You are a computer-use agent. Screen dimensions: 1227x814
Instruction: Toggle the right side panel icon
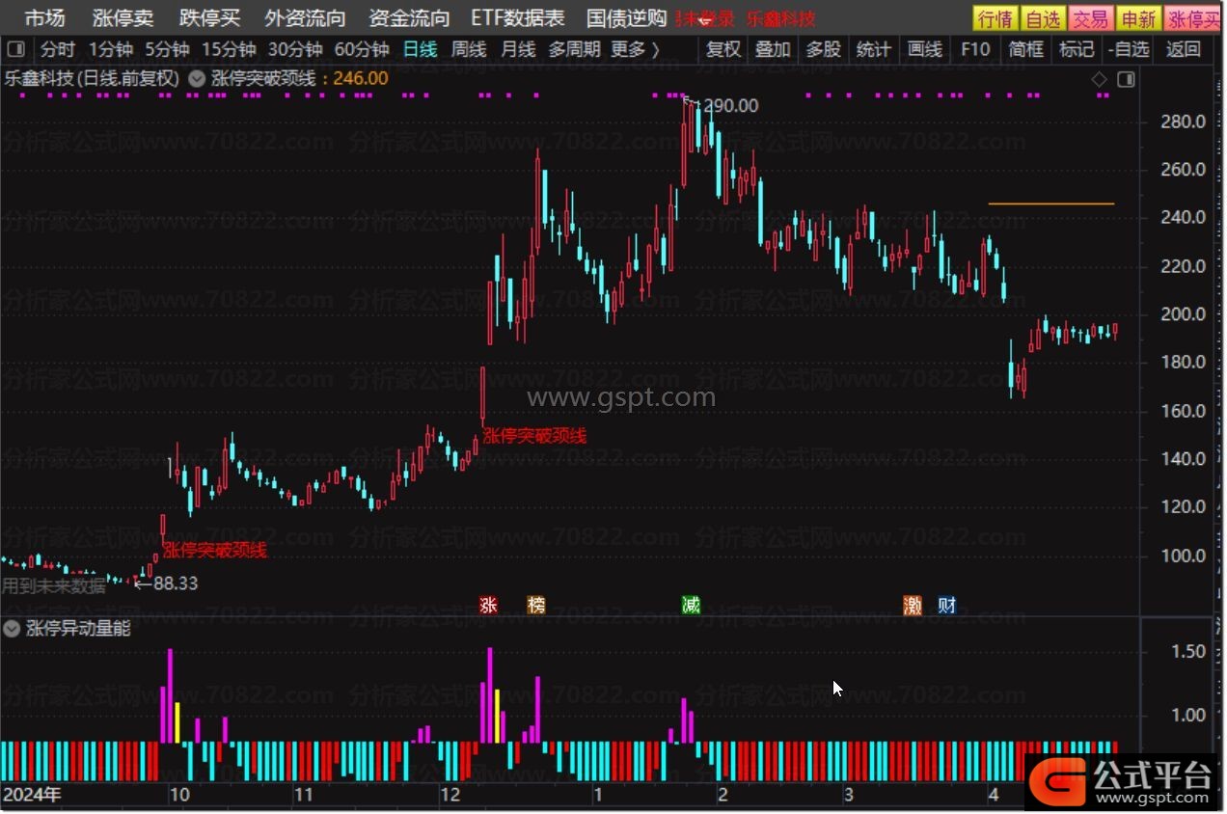(x=1126, y=80)
